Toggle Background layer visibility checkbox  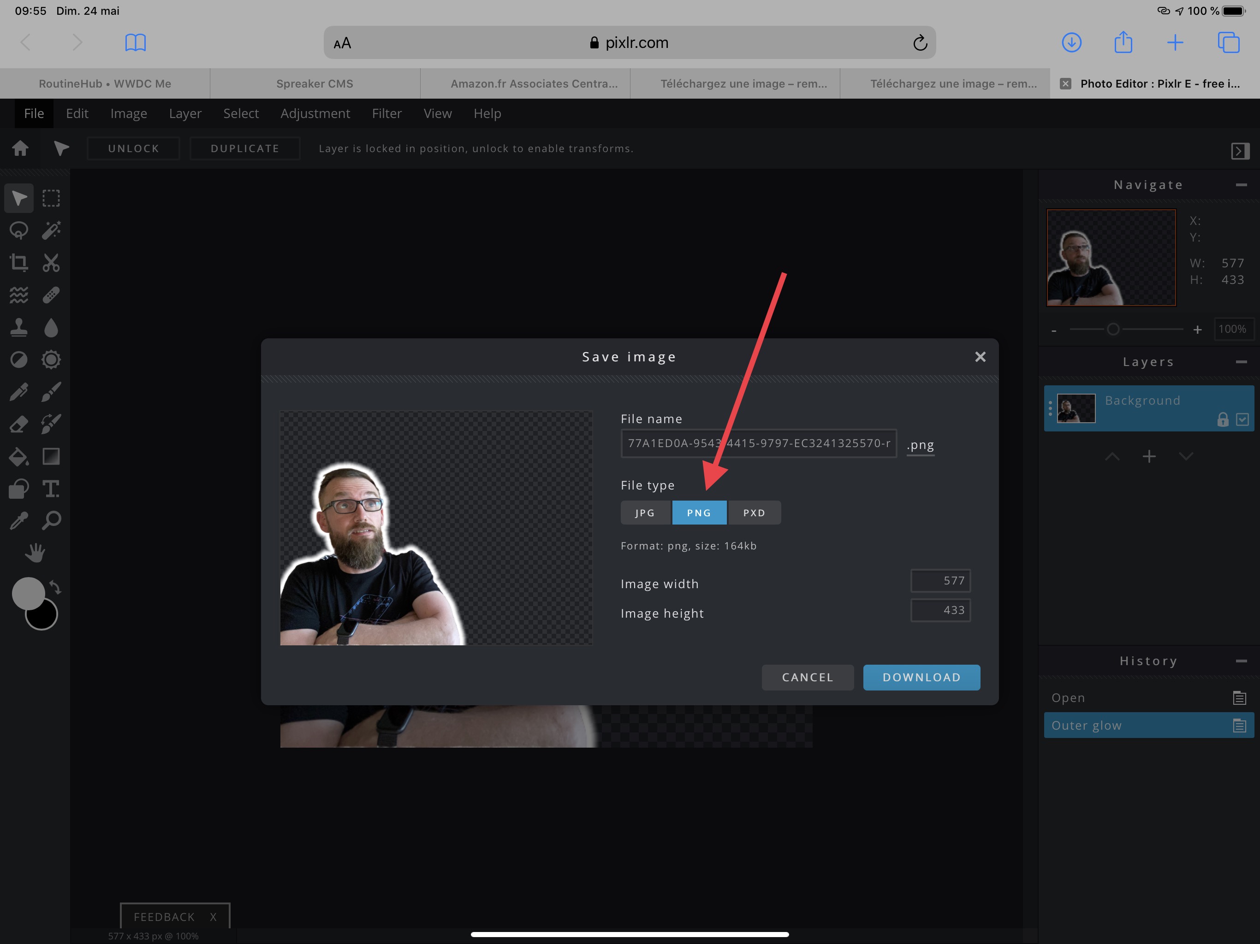tap(1242, 419)
